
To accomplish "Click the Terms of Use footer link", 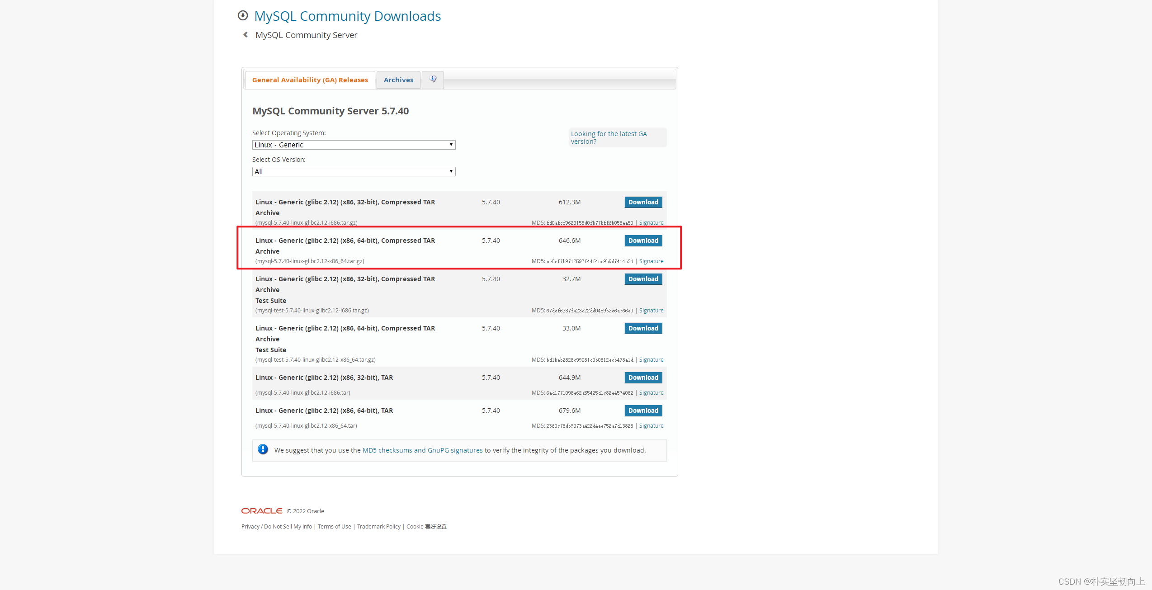I will pyautogui.click(x=334, y=526).
